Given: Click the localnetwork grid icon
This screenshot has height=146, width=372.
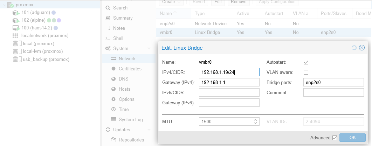Looking at the screenshot, I should click(x=15, y=36).
